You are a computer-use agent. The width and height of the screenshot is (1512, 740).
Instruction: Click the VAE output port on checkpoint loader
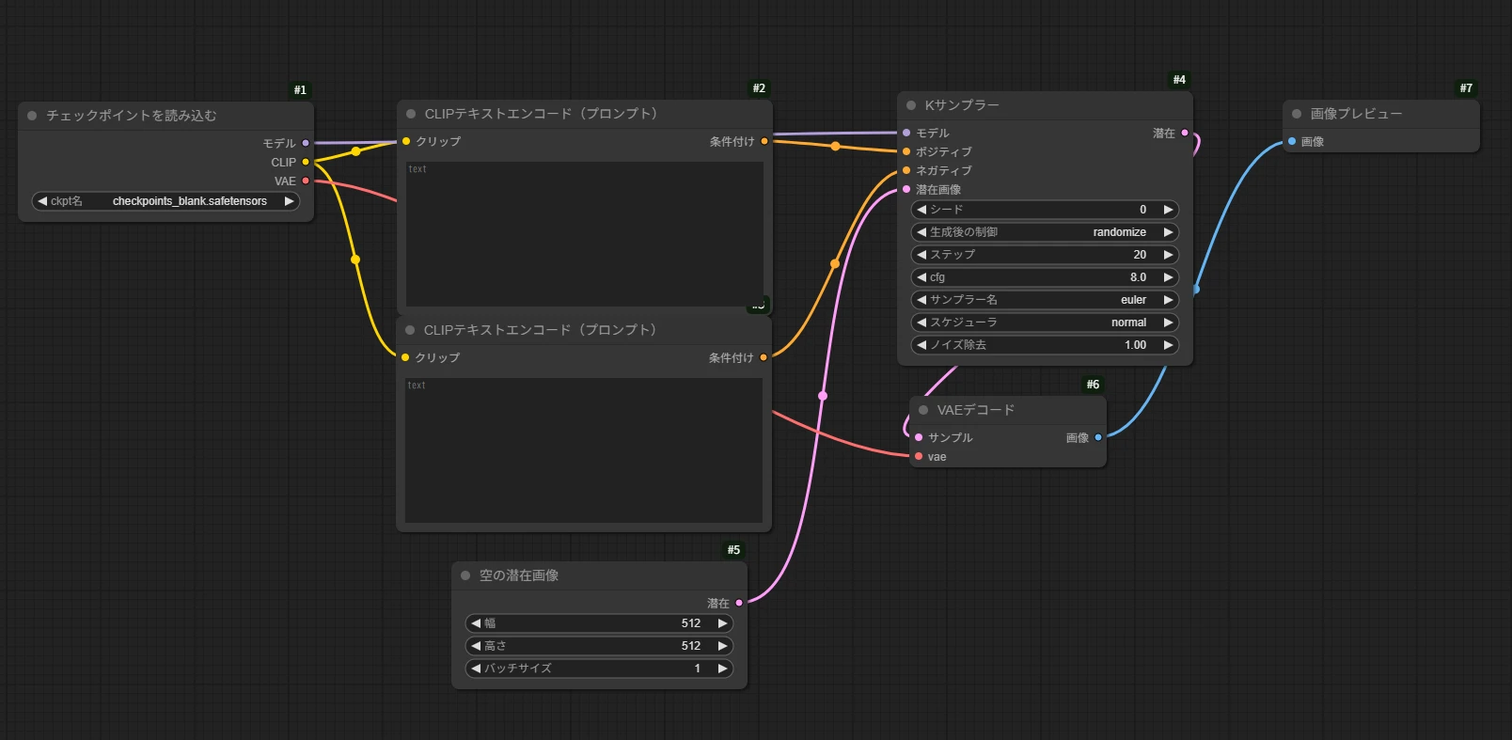pos(306,181)
